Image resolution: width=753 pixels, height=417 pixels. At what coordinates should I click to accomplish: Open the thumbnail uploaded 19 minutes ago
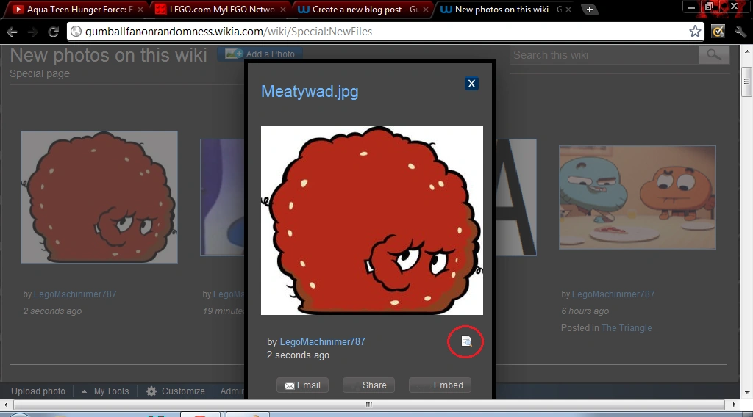tap(222, 197)
